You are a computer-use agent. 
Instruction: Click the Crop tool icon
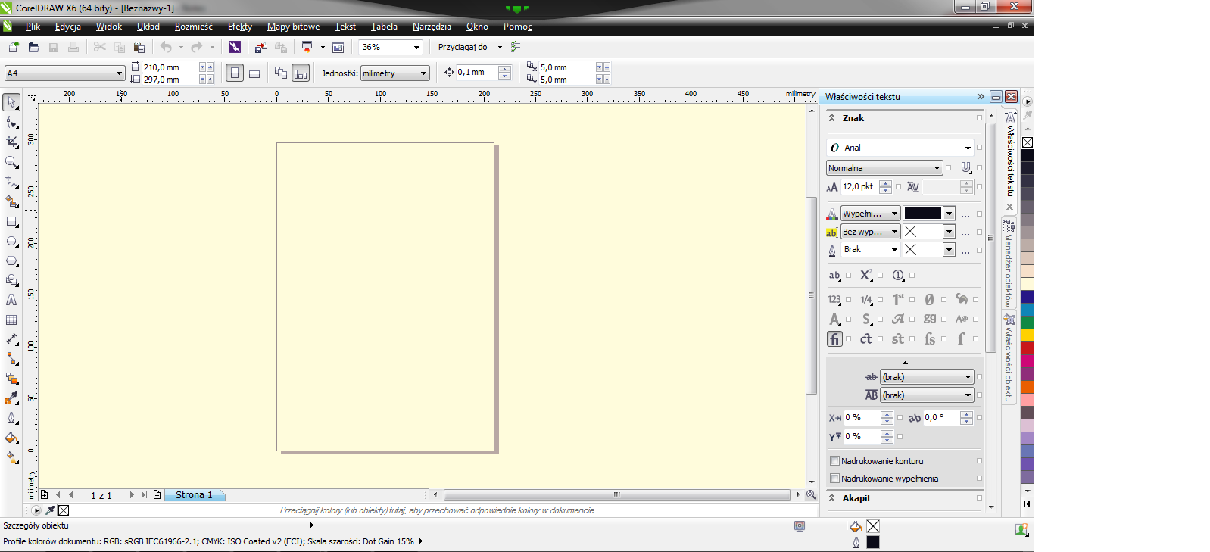(x=11, y=142)
